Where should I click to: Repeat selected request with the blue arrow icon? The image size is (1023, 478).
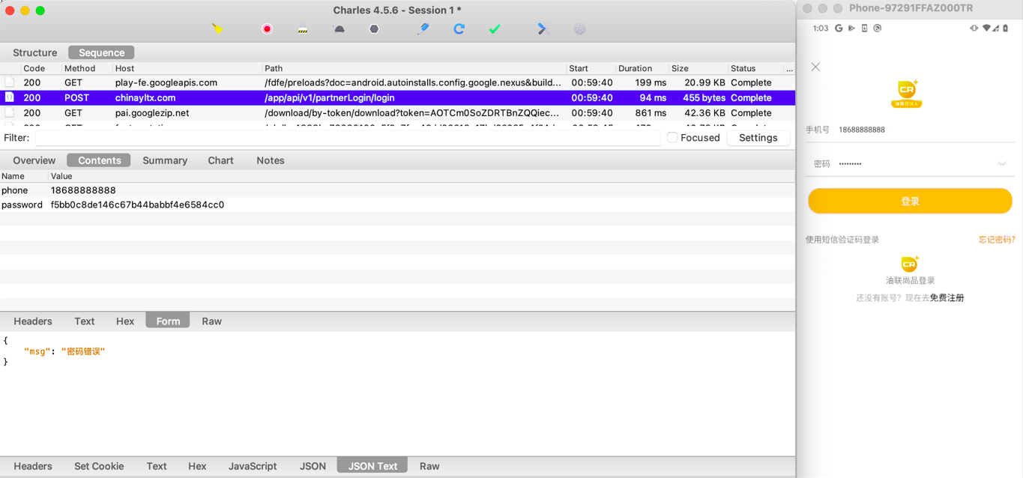pyautogui.click(x=459, y=29)
